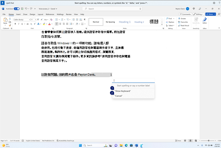The width and height of the screenshot is (221, 148).
Task: Click the Increase Font Size icon
Action: click(x=38, y=20)
